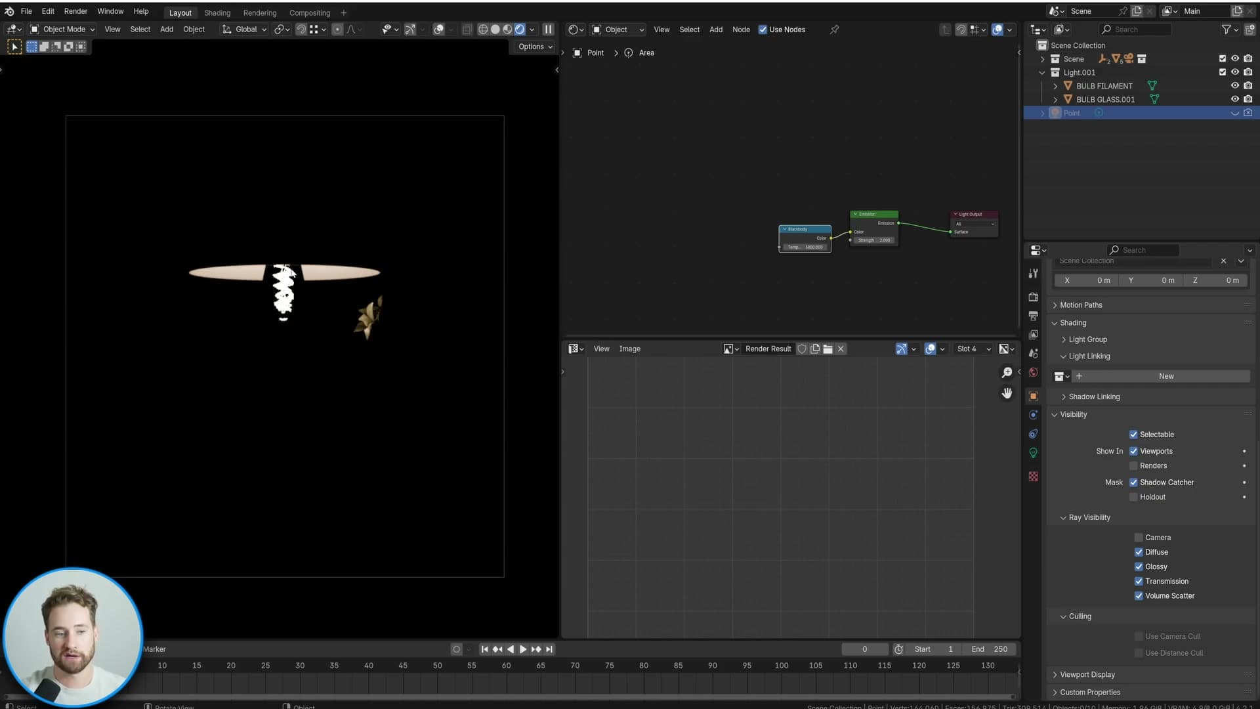
Task: Expand the Custom Properties panel
Action: click(1089, 693)
